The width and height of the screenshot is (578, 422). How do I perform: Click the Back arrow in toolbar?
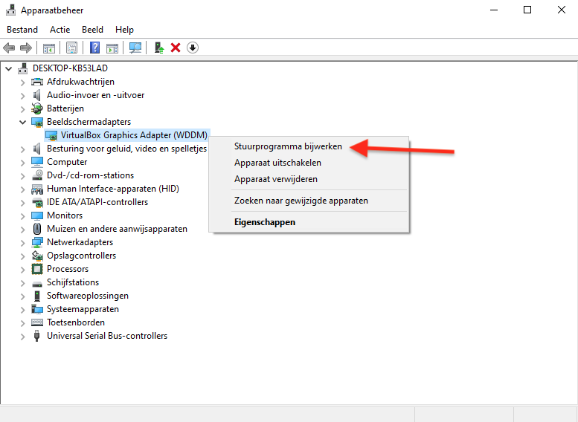click(9, 48)
